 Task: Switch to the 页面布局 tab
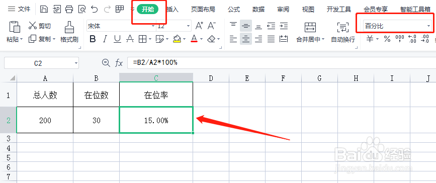(203, 10)
